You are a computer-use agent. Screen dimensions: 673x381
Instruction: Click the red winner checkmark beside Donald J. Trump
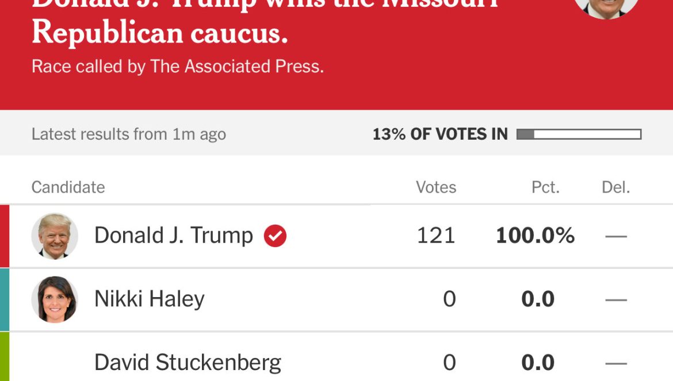tap(275, 236)
